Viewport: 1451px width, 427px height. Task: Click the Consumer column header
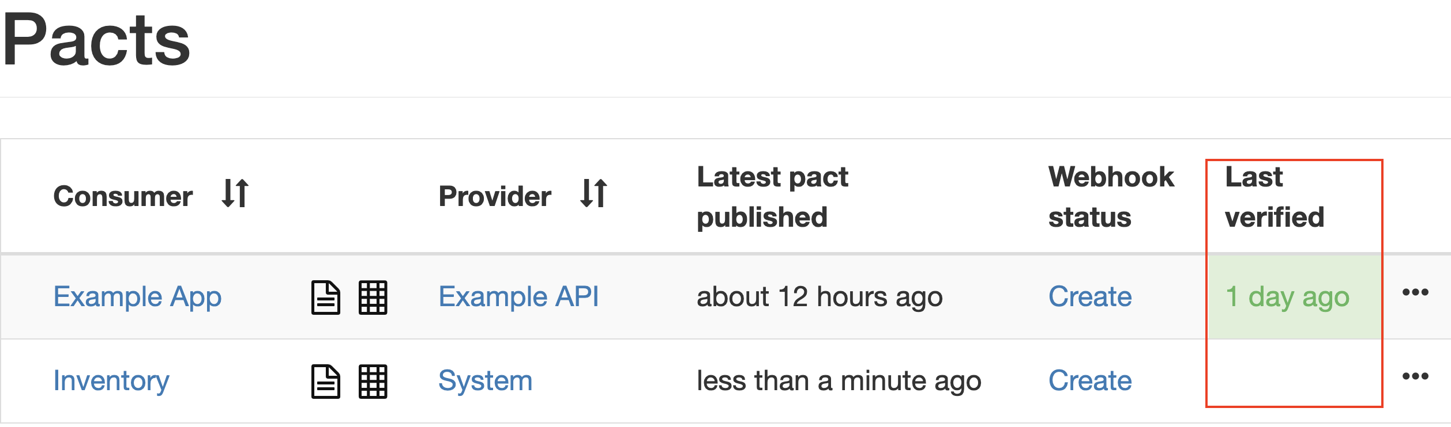pyautogui.click(x=123, y=197)
